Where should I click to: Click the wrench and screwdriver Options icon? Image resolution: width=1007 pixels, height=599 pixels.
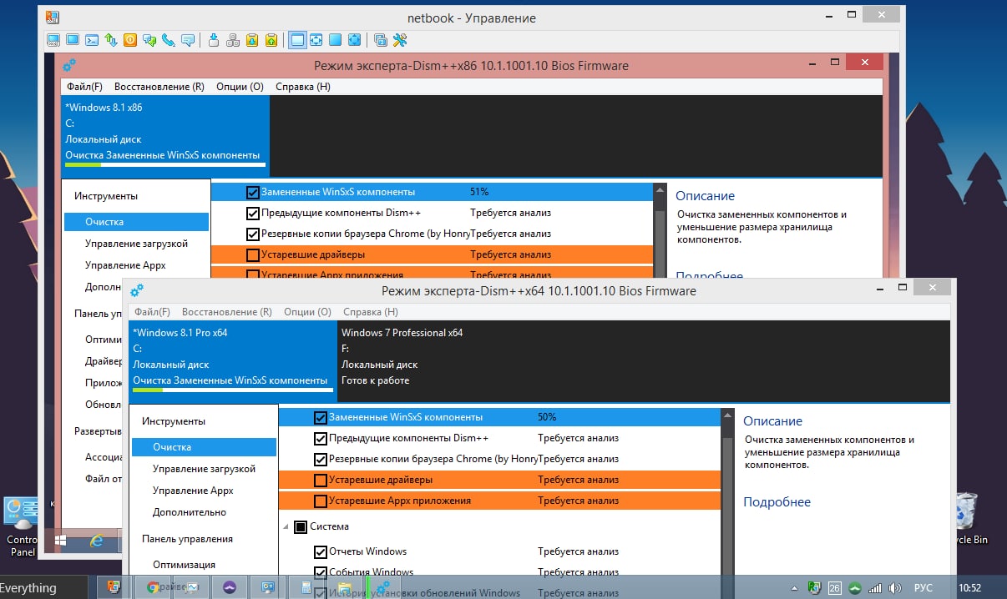(x=399, y=40)
